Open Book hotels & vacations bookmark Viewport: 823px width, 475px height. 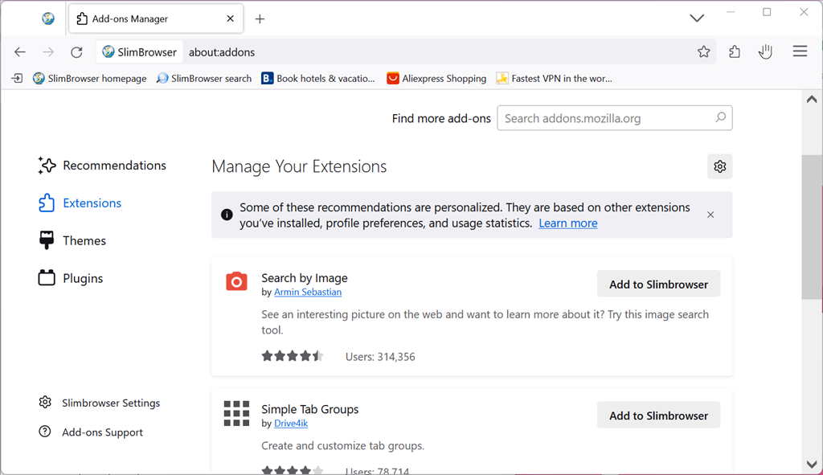coord(318,78)
